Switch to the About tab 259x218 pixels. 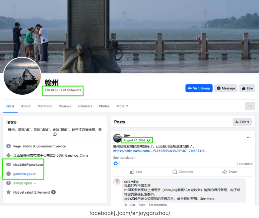click(26, 106)
